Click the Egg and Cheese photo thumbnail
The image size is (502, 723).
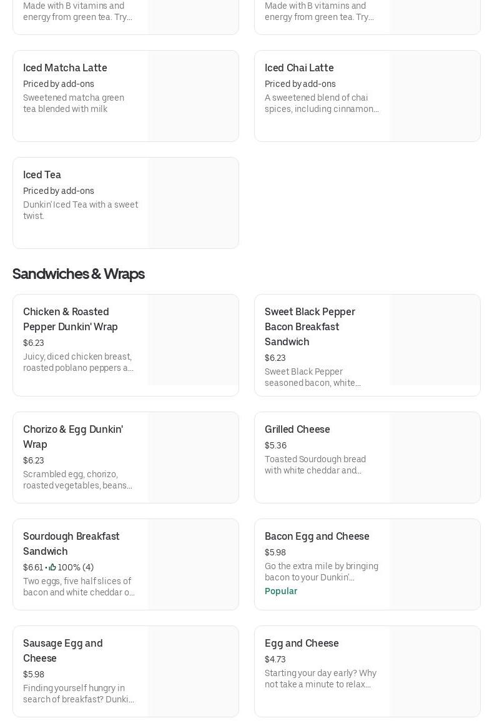pos(435,671)
